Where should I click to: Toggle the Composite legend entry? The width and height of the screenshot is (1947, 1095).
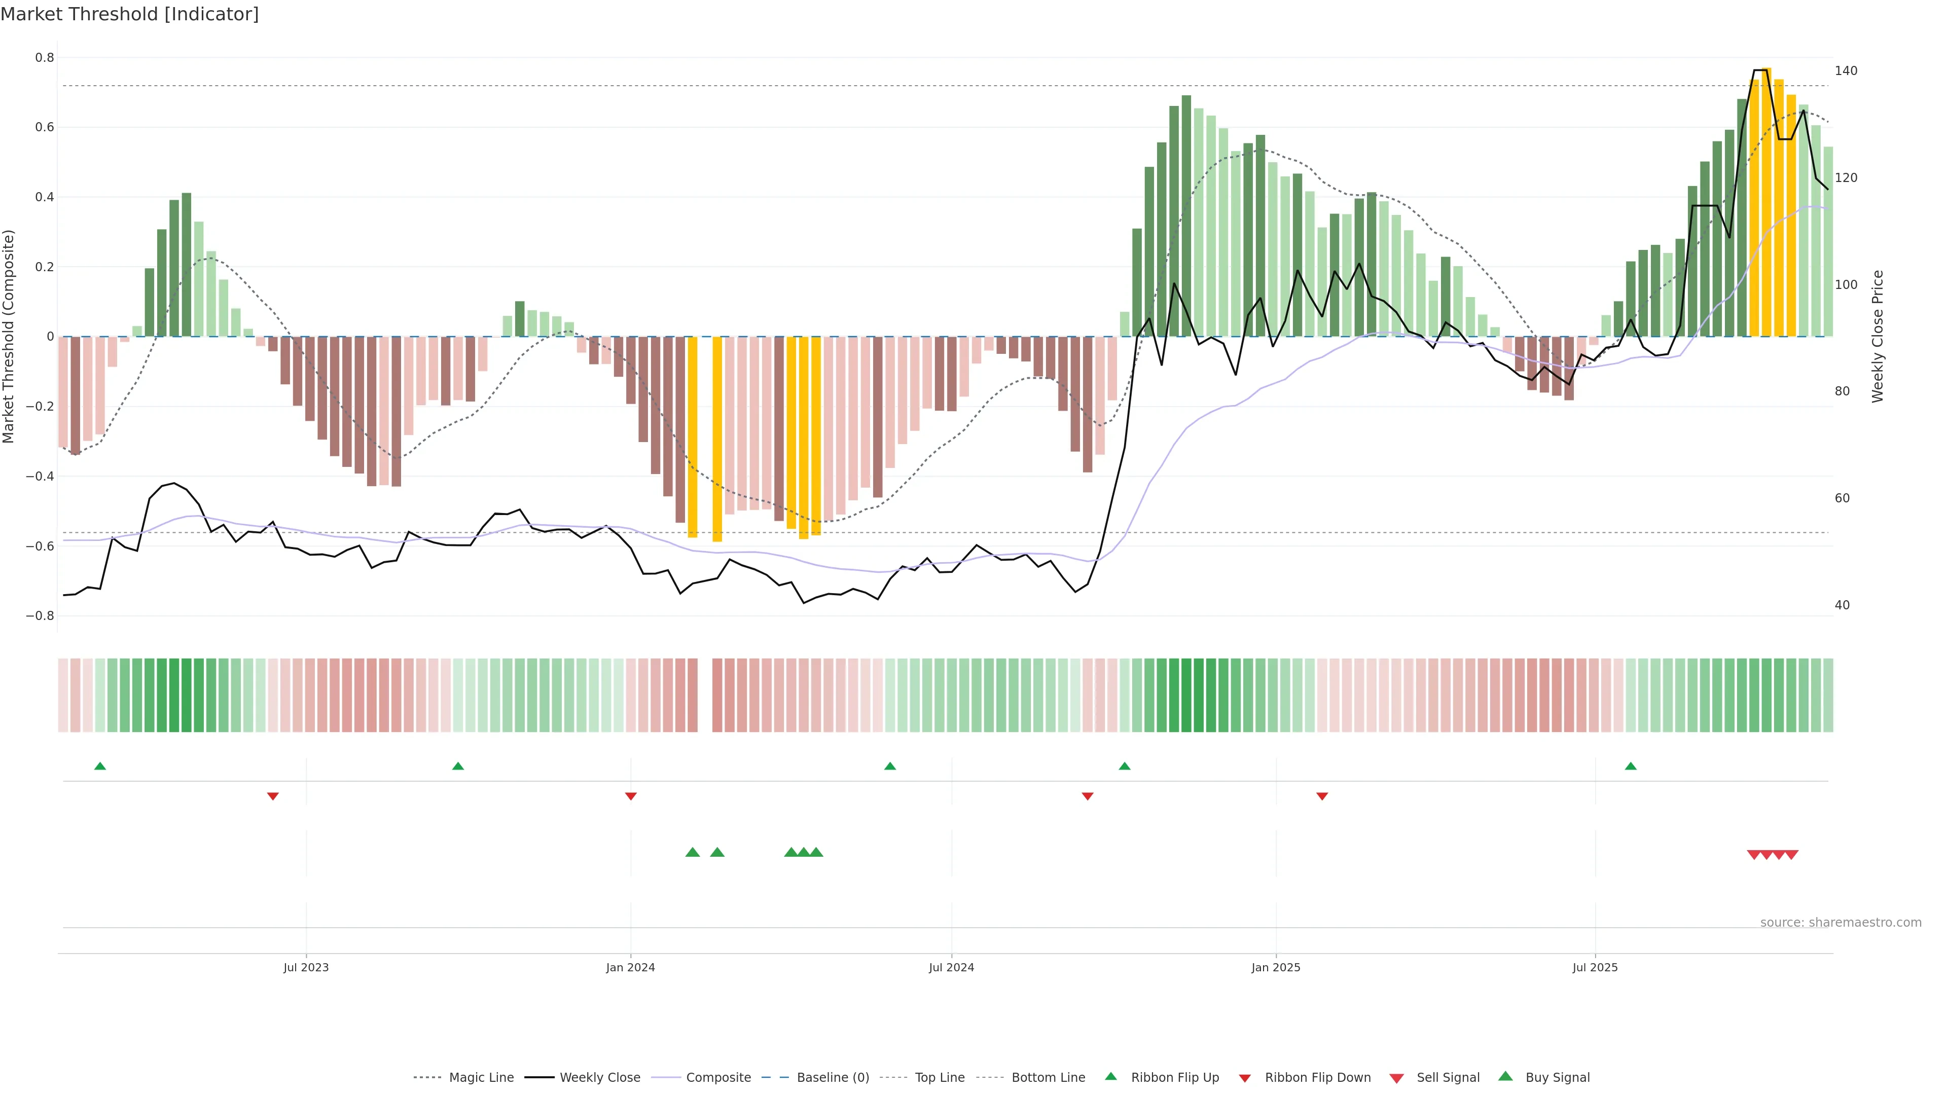(718, 1078)
